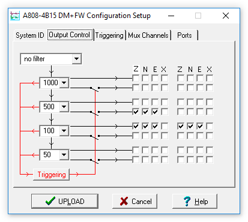This screenshot has width=248, height=222.
Task: Click the application icon in title bar
Action: tap(15, 16)
